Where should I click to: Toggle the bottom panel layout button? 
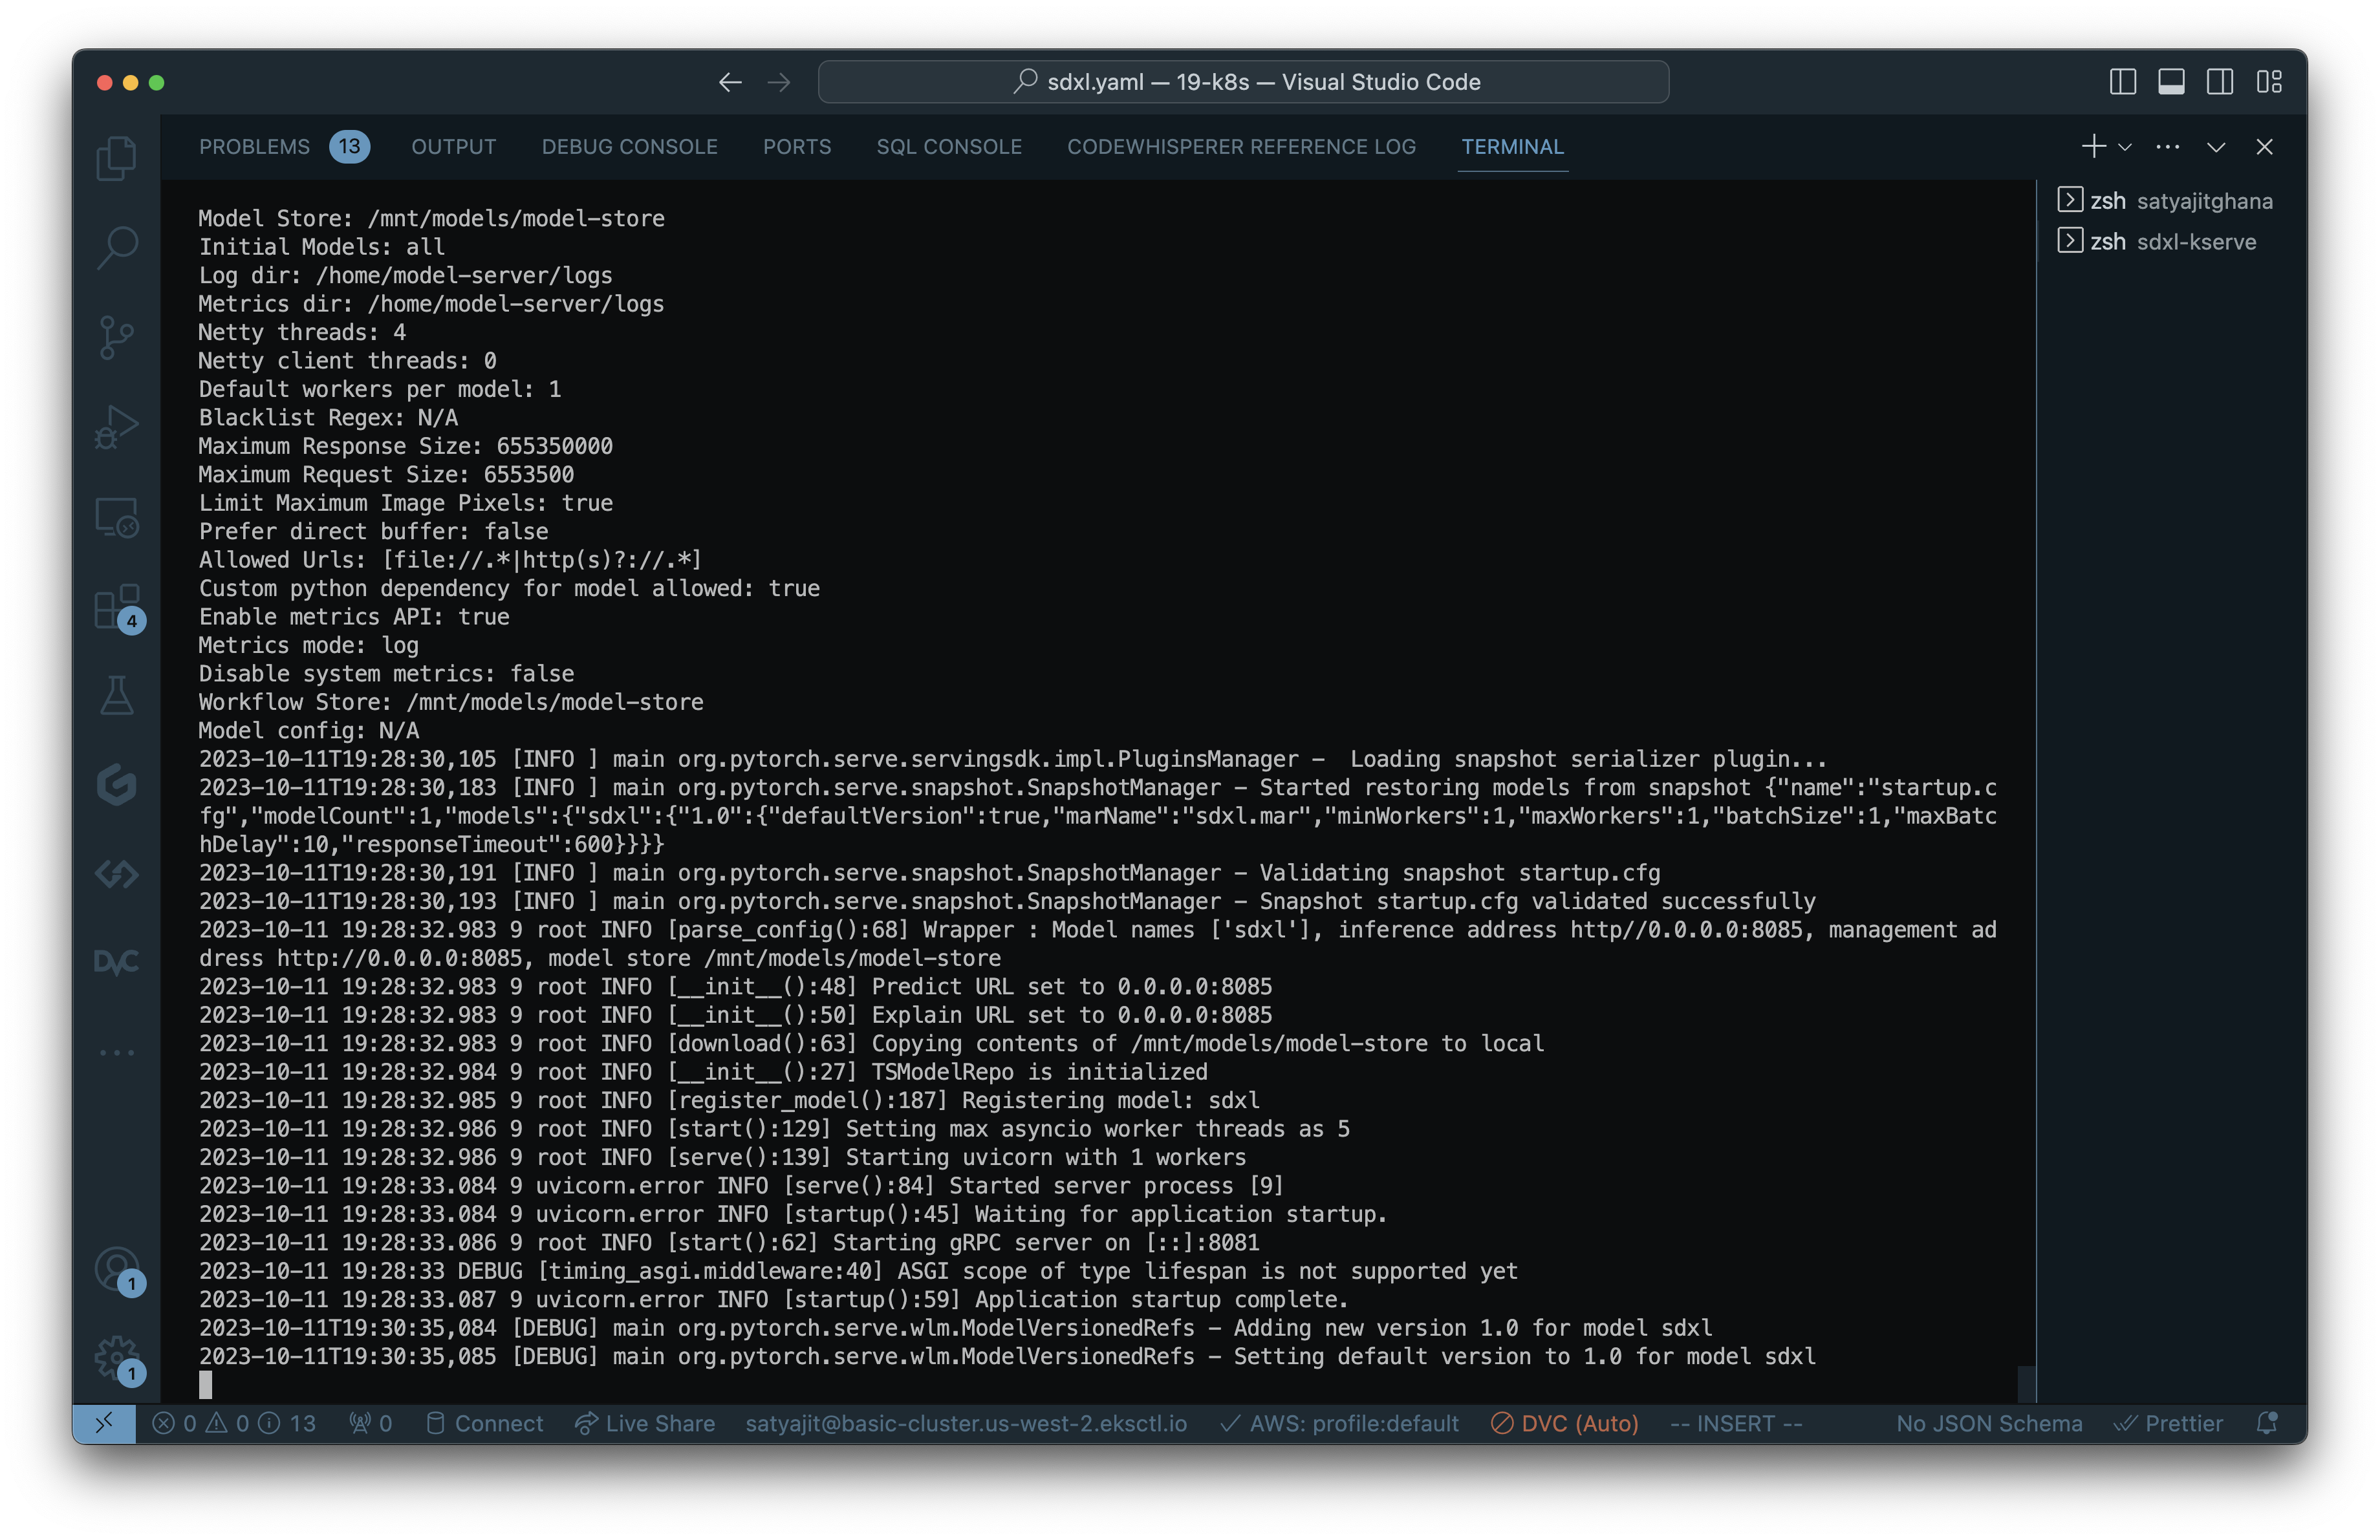tap(2171, 82)
